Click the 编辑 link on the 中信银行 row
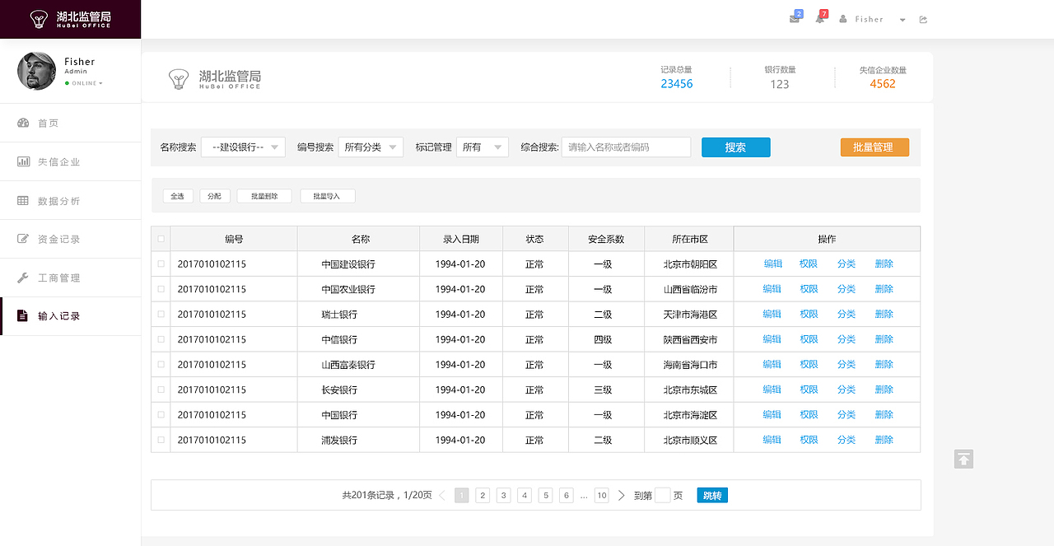The image size is (1054, 546). pyautogui.click(x=772, y=338)
